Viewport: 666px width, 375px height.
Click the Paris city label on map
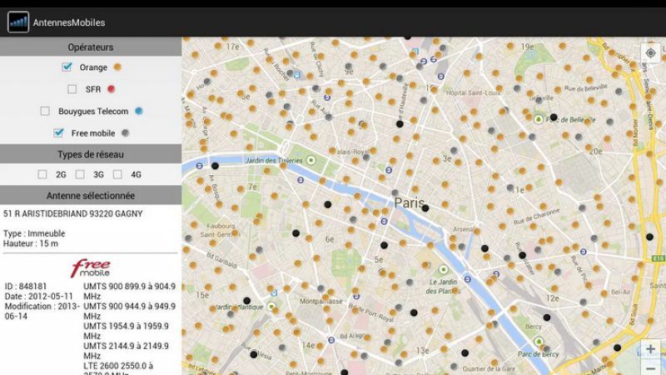point(409,202)
